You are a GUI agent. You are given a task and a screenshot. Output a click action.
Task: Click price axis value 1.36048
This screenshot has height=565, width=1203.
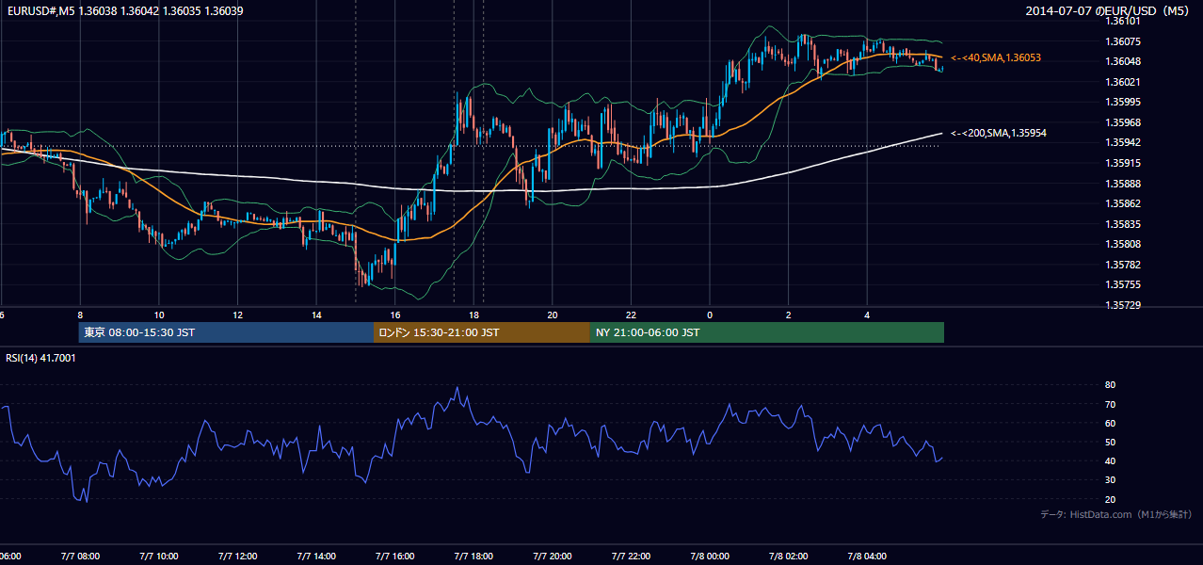(1123, 61)
